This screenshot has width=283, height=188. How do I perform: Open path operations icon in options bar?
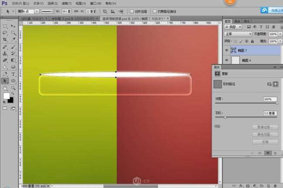(105, 12)
